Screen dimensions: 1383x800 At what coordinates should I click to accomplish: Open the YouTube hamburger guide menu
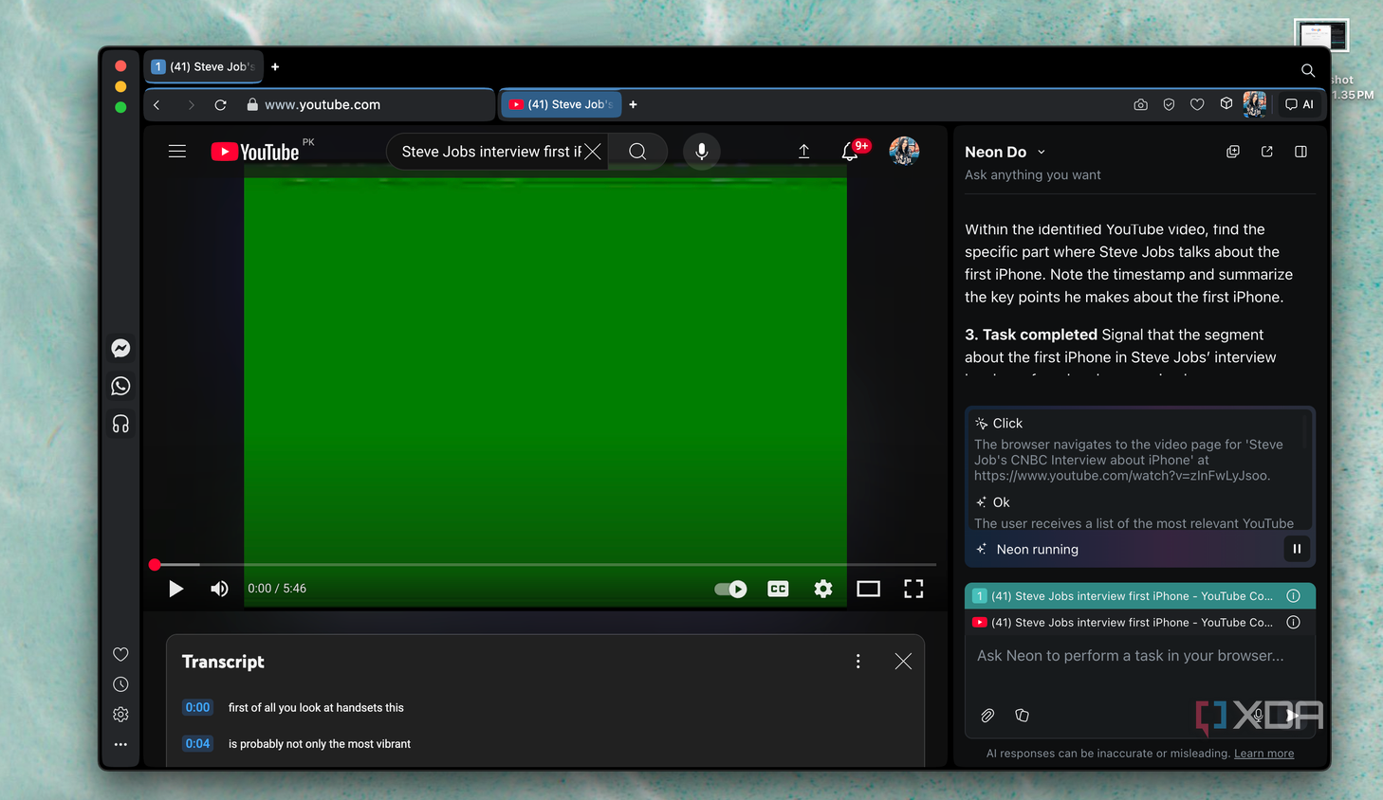(177, 152)
